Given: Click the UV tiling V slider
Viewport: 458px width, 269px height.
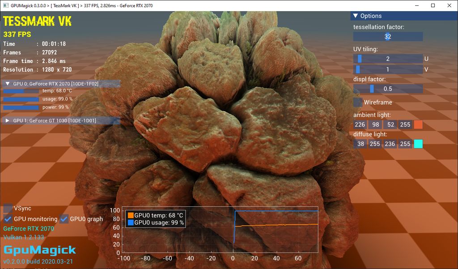Looking at the screenshot, I should [388, 69].
